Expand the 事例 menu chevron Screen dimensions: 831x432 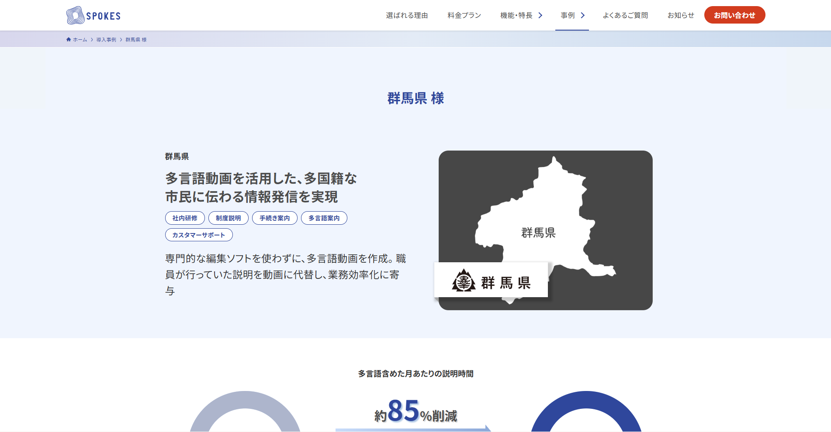[582, 16]
